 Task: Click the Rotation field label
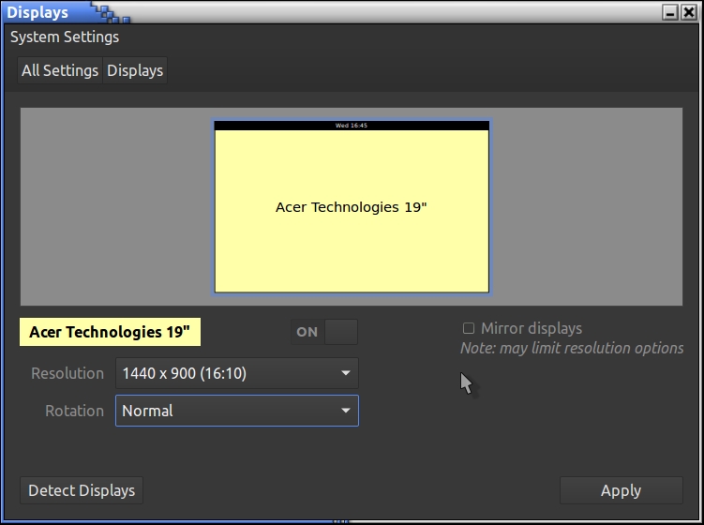(74, 411)
